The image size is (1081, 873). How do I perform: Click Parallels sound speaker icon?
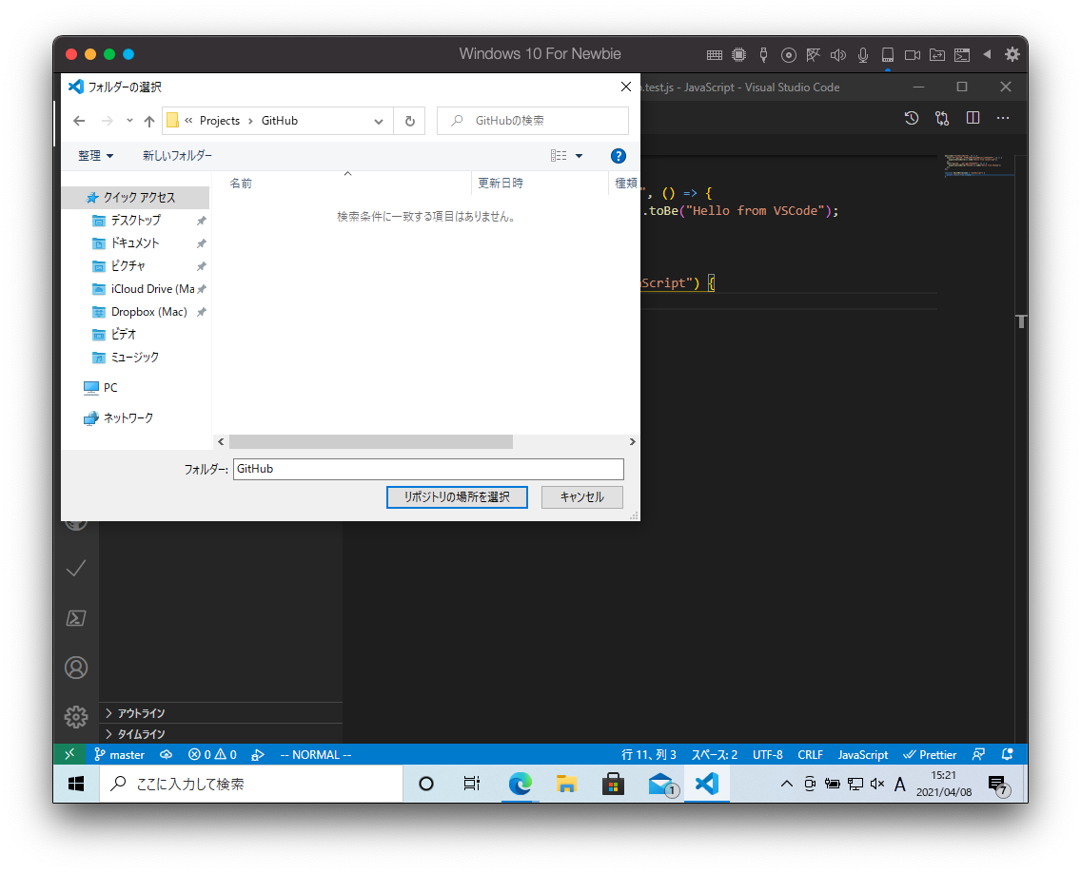(838, 54)
